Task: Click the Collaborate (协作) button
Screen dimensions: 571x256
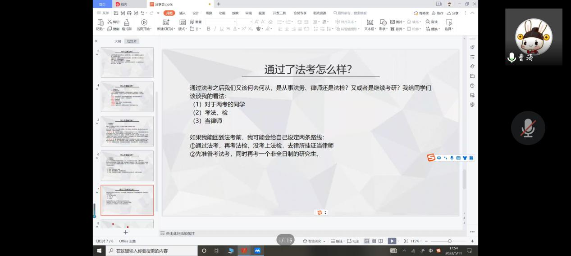Action: click(438, 13)
